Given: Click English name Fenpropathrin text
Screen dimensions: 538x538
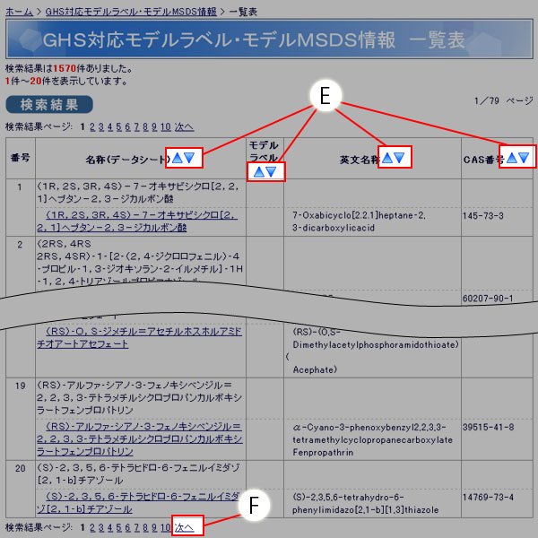Looking at the screenshot, I should 323,453.
